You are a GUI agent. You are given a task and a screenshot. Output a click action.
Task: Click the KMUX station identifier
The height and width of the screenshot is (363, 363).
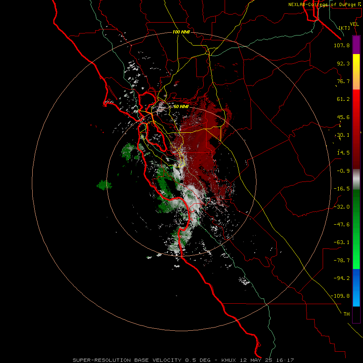click(x=229, y=360)
